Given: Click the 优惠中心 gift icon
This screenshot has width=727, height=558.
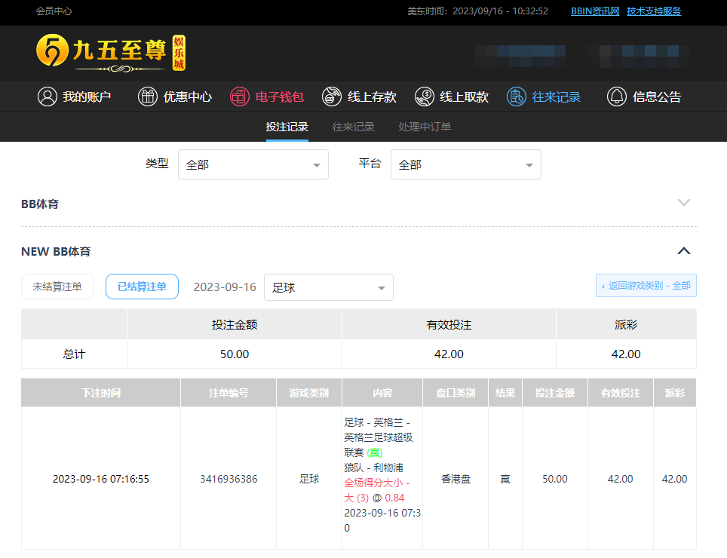Looking at the screenshot, I should coord(148,97).
